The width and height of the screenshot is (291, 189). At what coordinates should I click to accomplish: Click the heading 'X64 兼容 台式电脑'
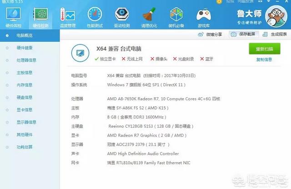[119, 49]
